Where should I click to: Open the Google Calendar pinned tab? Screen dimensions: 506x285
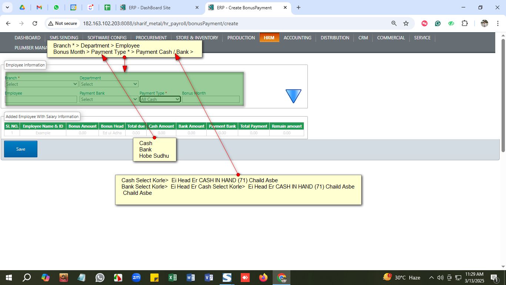[73, 7]
